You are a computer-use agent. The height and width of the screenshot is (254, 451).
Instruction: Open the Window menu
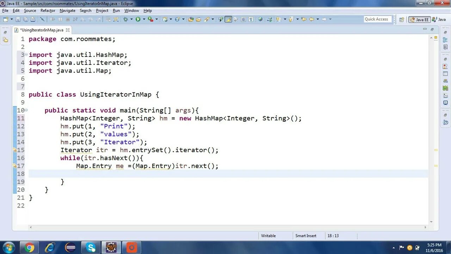[131, 11]
